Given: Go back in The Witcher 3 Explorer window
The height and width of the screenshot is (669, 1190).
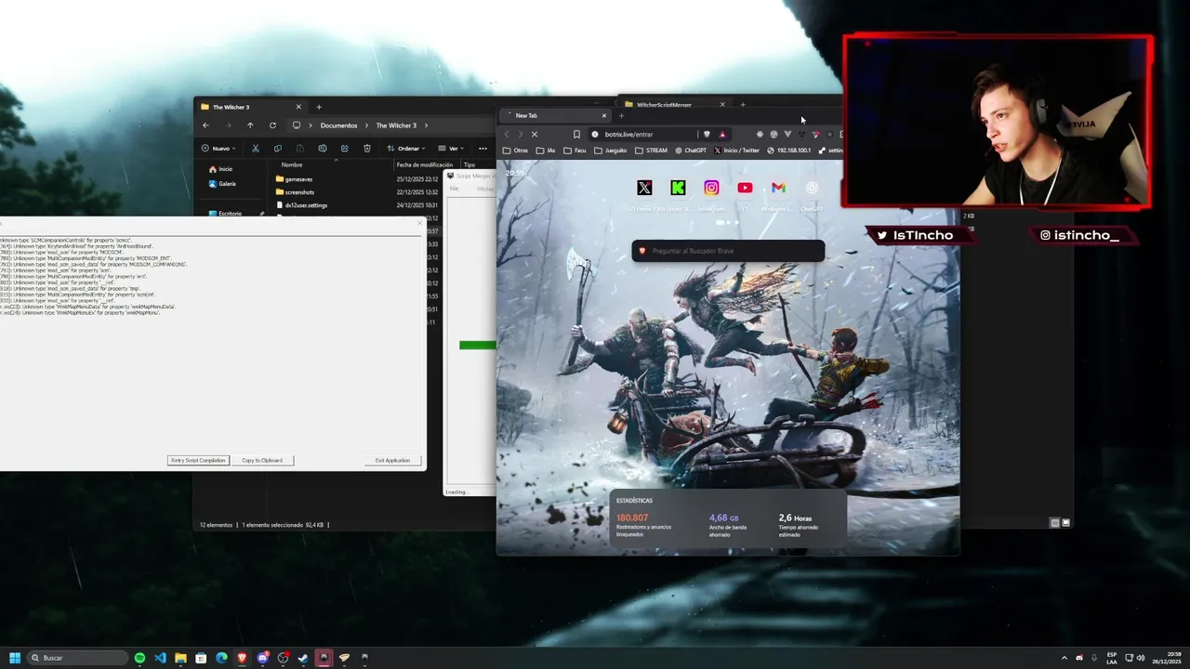Looking at the screenshot, I should (x=205, y=125).
